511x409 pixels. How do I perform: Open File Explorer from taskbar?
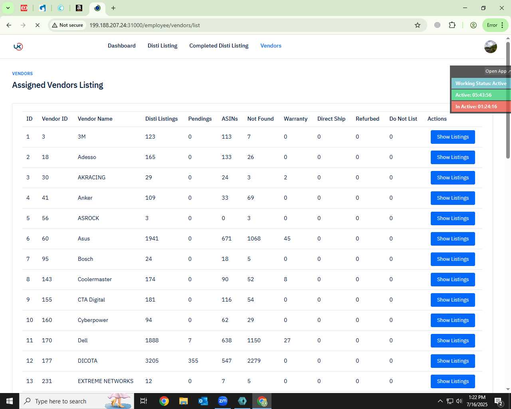(183, 401)
